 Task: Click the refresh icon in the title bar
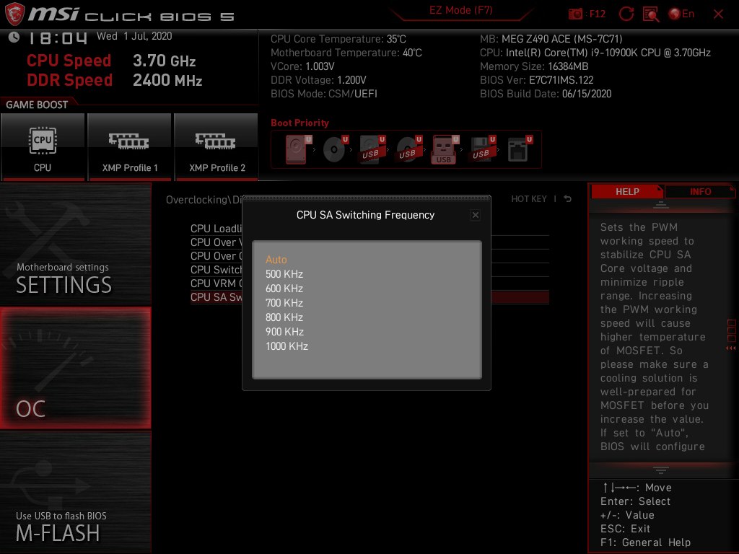(x=626, y=14)
